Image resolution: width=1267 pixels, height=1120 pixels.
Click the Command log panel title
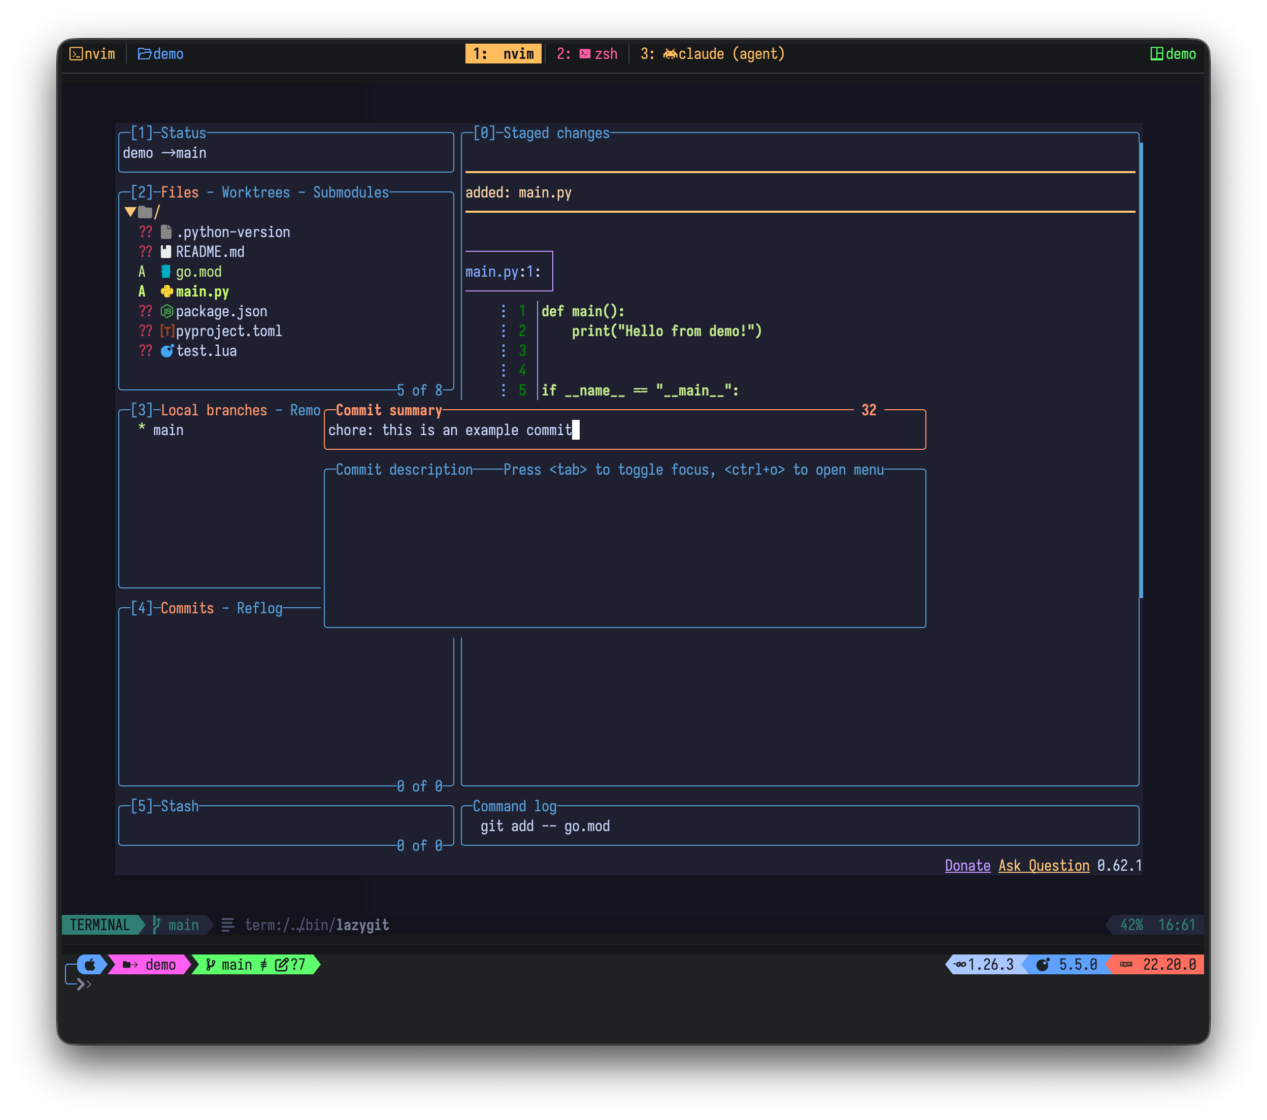coord(515,806)
